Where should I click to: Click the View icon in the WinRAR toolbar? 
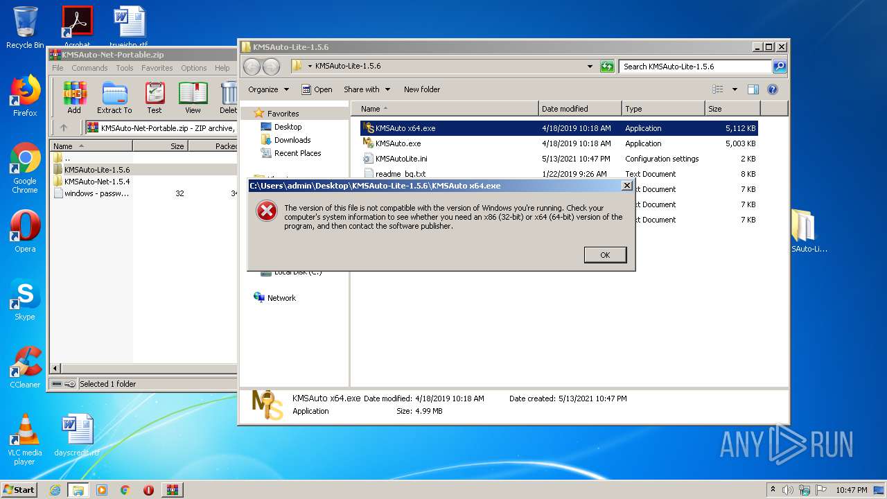(x=193, y=98)
